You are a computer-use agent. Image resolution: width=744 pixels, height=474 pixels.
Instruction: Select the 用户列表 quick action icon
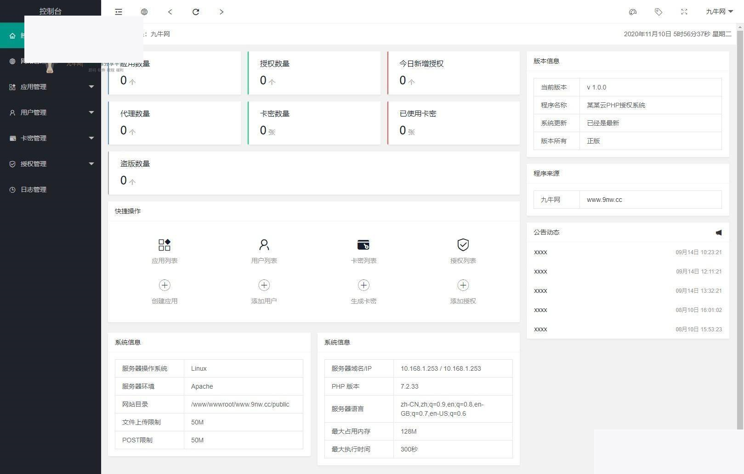pos(264,245)
